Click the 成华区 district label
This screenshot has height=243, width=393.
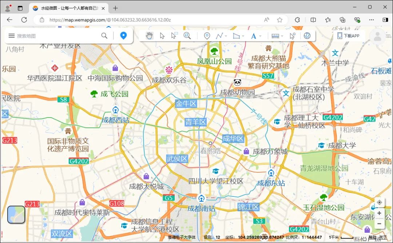(x=233, y=139)
